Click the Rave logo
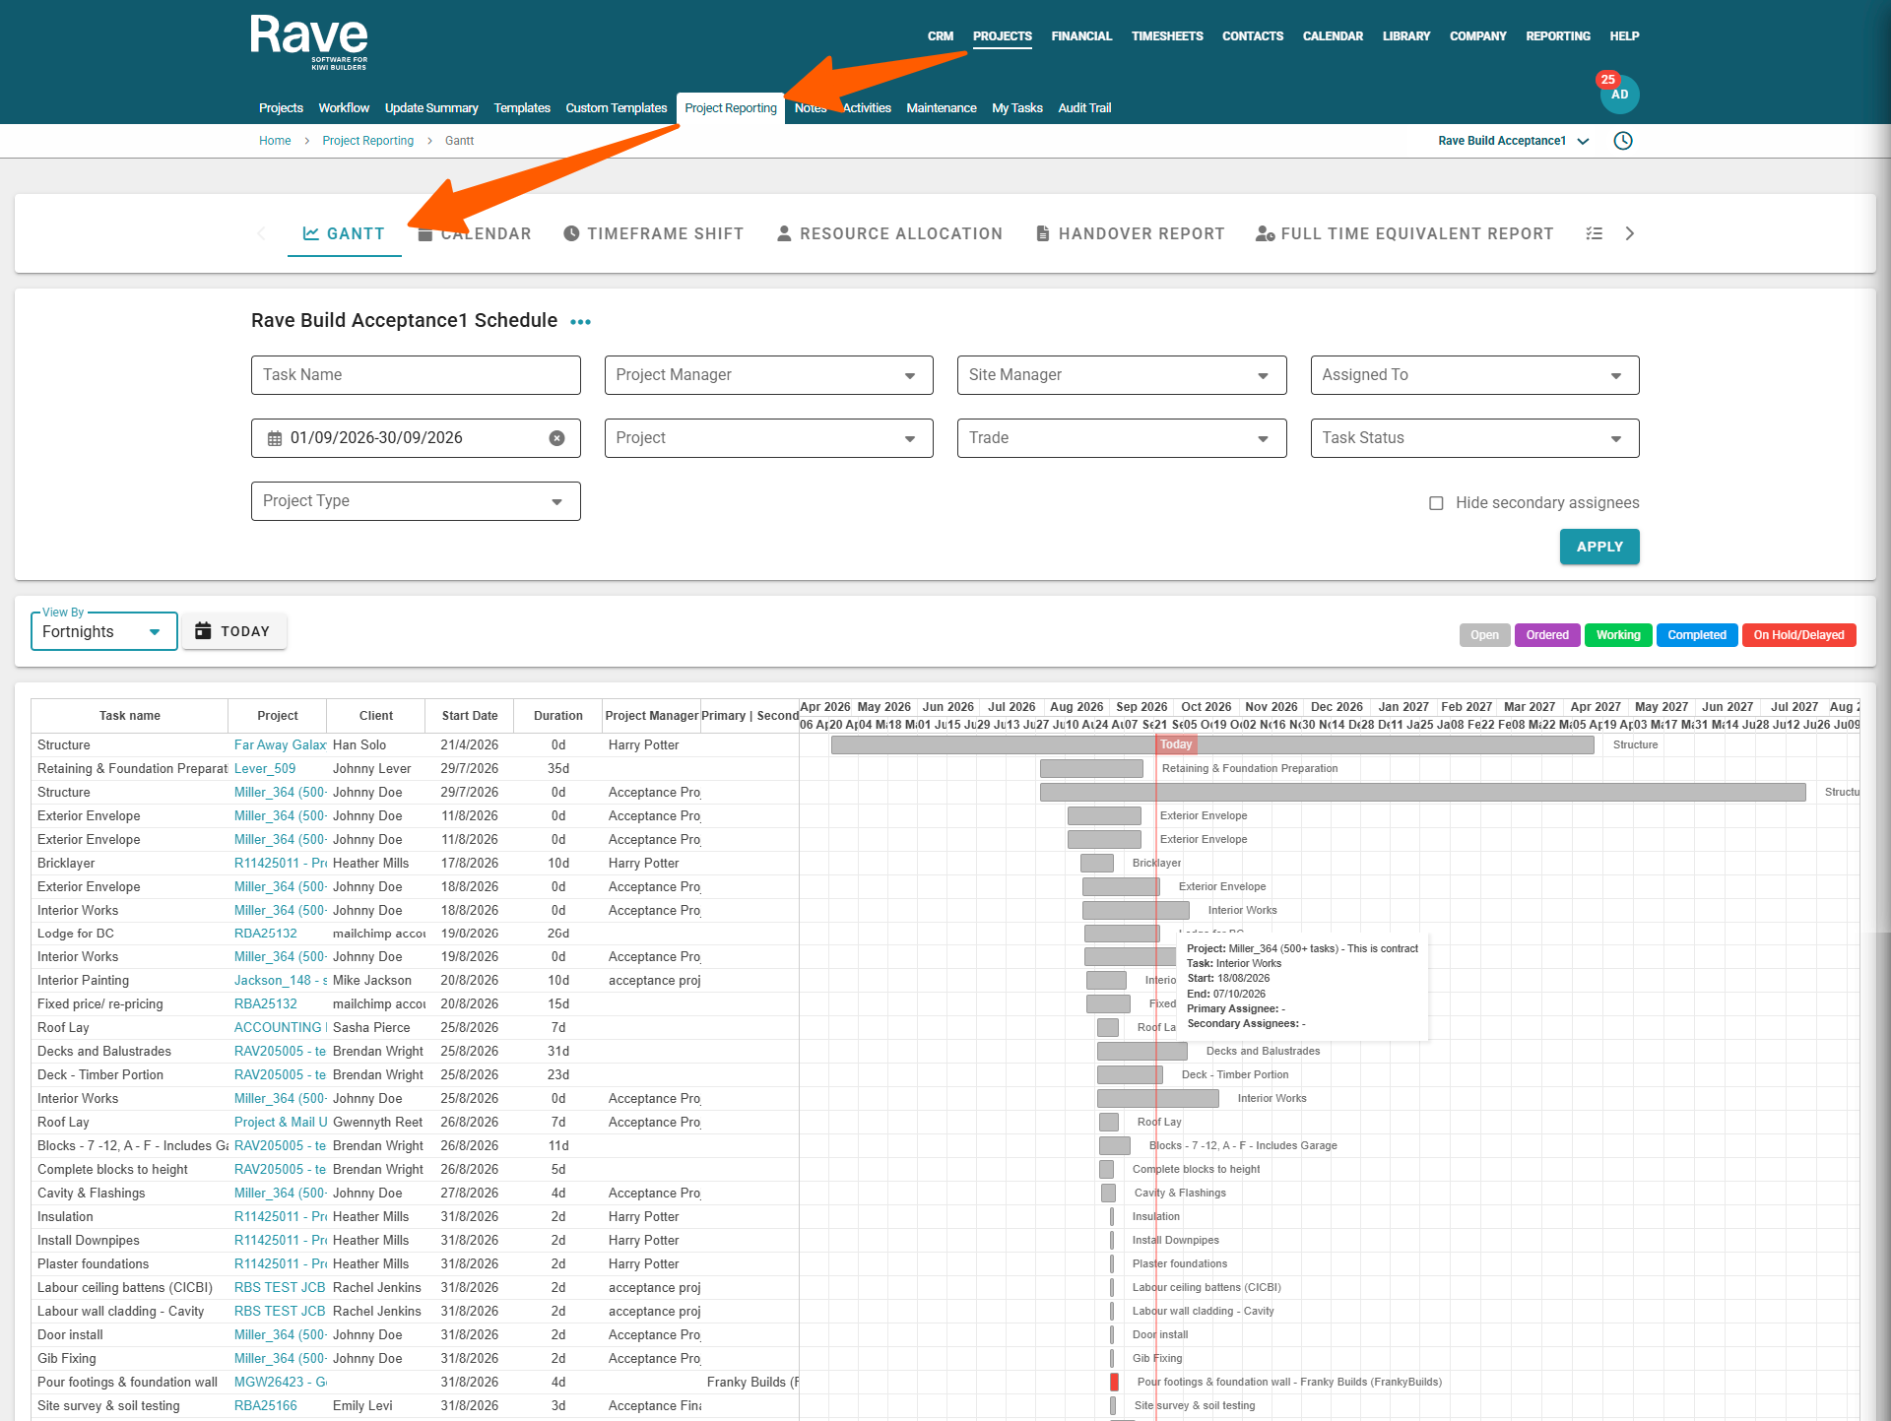The image size is (1891, 1421). (x=309, y=41)
